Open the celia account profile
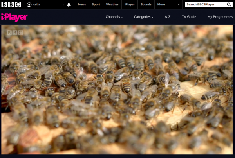 point(33,5)
